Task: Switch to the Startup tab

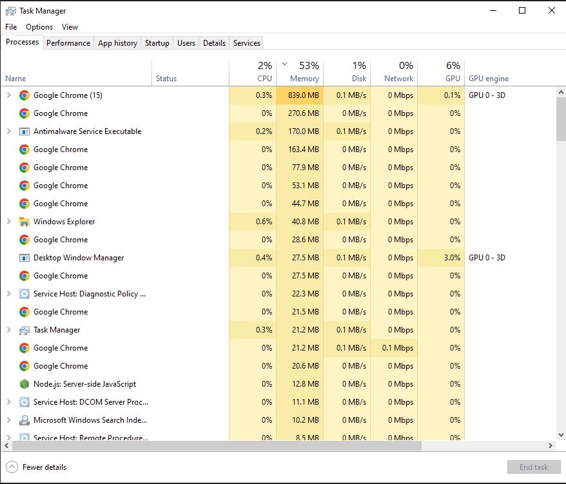Action: point(157,43)
